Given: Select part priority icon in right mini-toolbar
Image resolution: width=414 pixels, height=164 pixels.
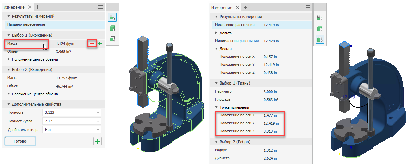Looking at the screenshot, I should [320, 29].
